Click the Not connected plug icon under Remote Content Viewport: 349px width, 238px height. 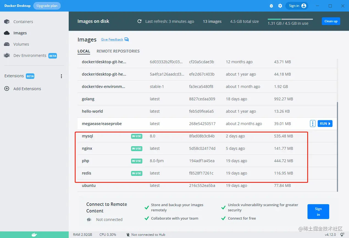pyautogui.click(x=89, y=220)
